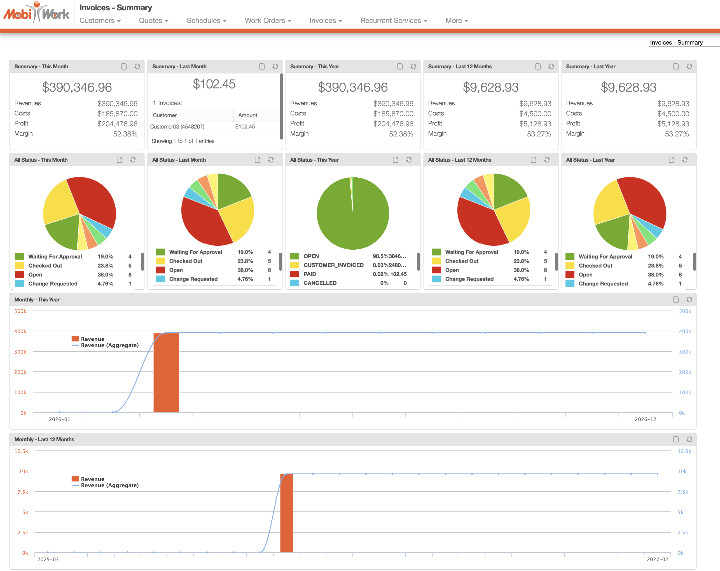Refresh the Monthly - Last 12 Months chart

click(689, 439)
